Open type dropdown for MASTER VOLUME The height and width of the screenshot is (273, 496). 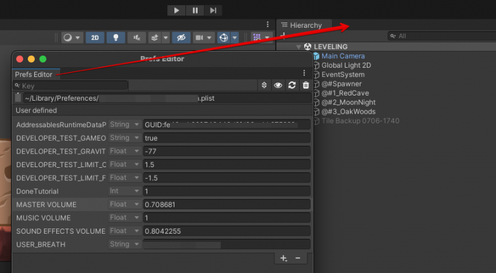124,205
